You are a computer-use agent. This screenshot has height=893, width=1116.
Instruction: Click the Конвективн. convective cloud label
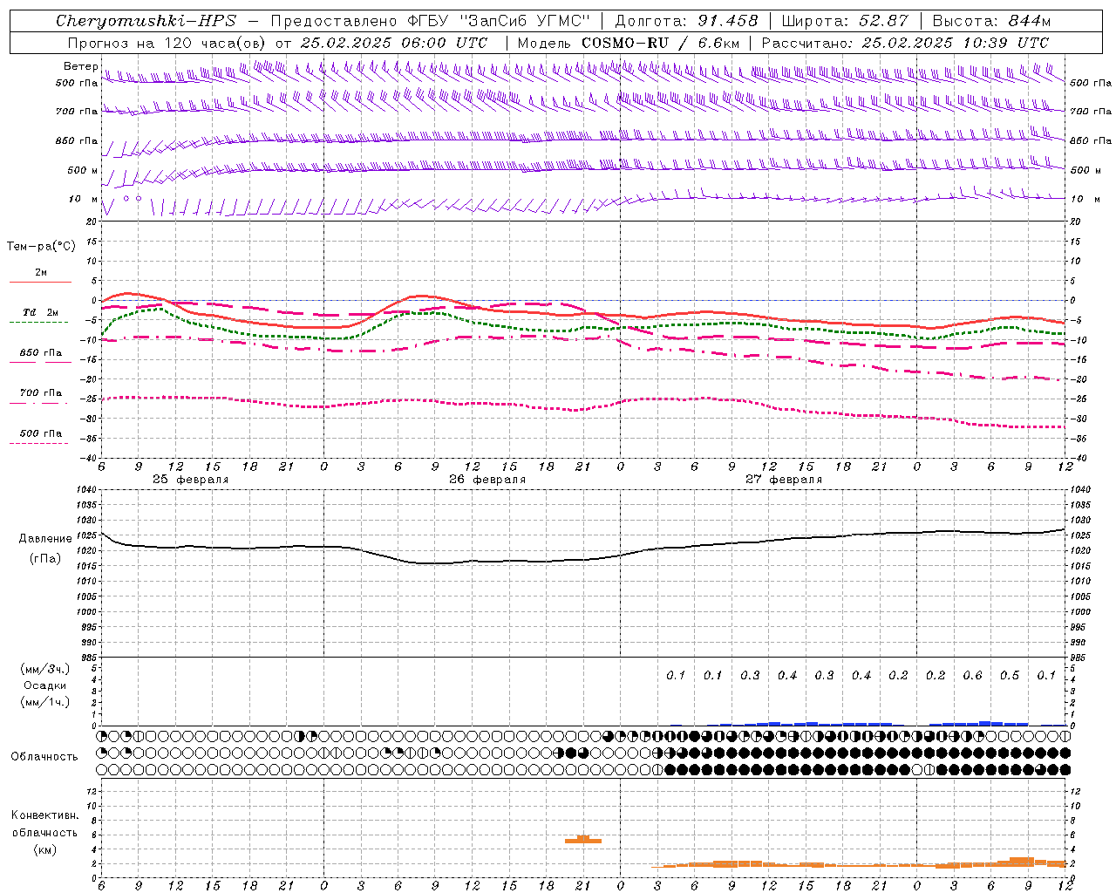(x=45, y=815)
